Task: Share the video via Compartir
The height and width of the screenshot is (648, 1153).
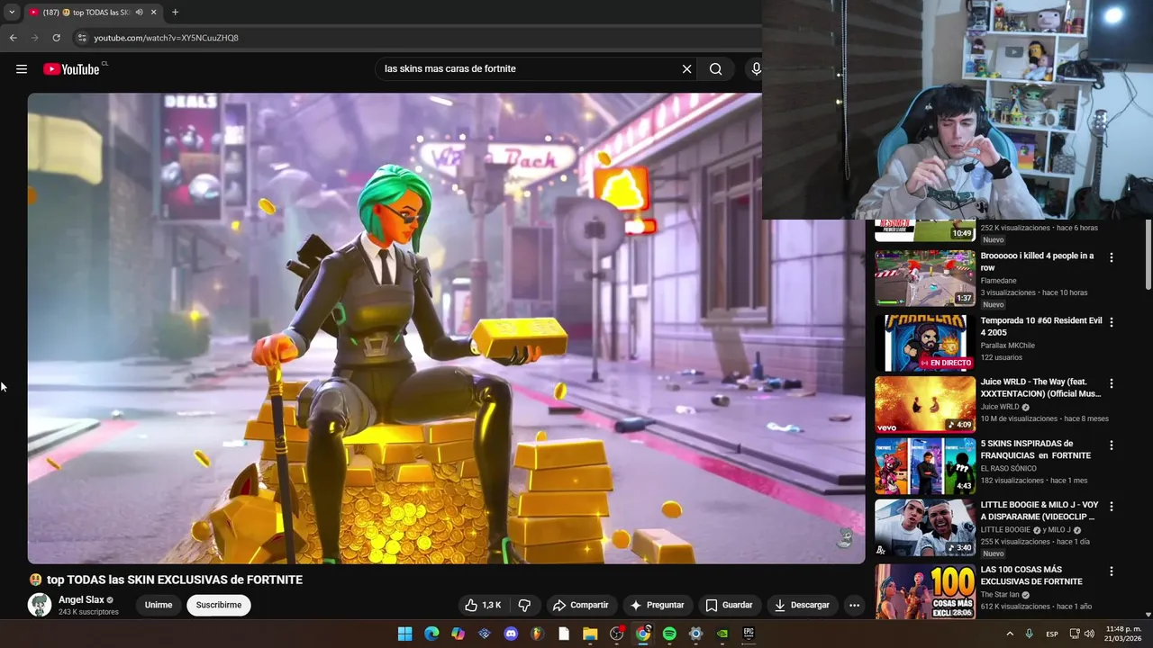Action: click(580, 605)
